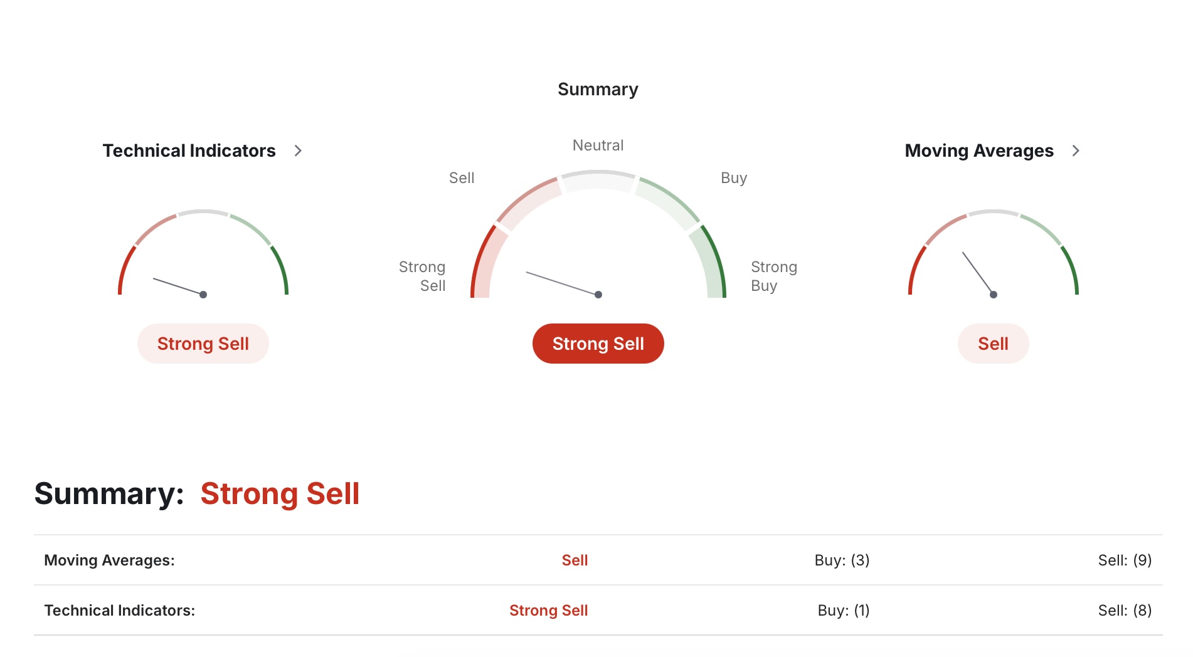The image size is (1193, 657).
Task: Expand the Technical Indicators chevron arrow
Action: [x=298, y=150]
